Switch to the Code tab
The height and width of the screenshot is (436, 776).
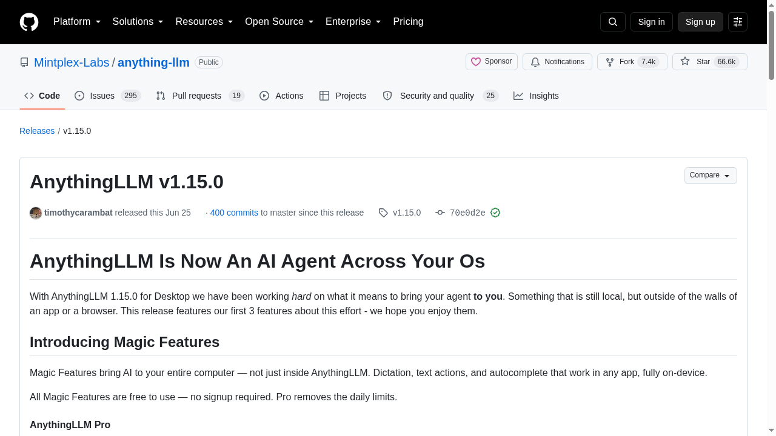[42, 96]
